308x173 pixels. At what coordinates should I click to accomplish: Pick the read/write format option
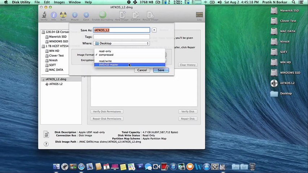pos(105,61)
